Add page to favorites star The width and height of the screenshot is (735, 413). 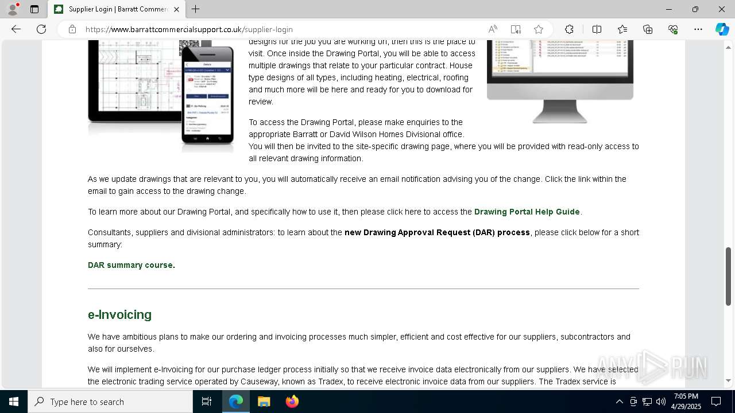(x=539, y=29)
